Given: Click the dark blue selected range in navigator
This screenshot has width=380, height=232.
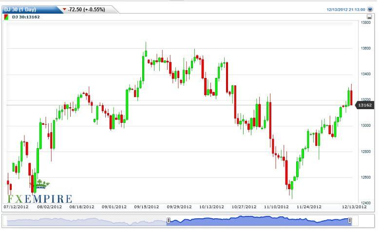Looking at the screenshot, I should (258, 221).
